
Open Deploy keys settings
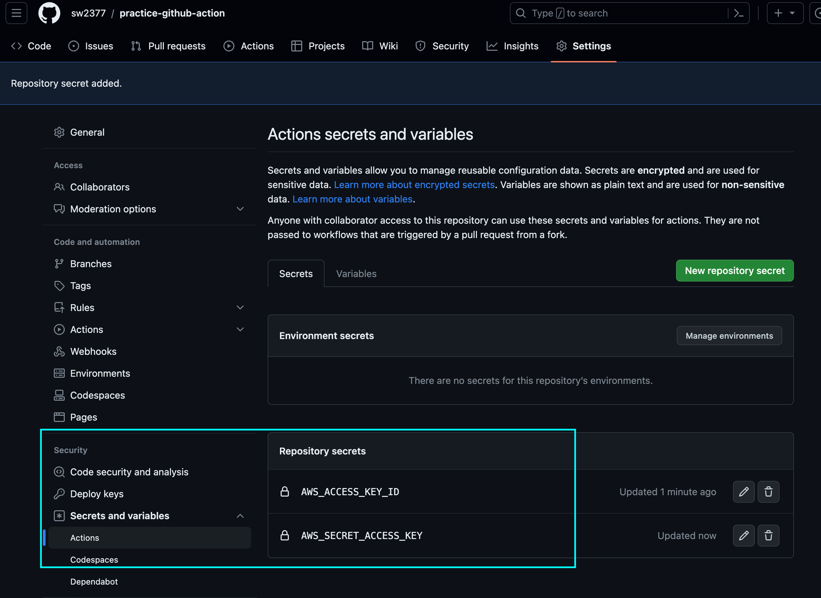coord(96,493)
